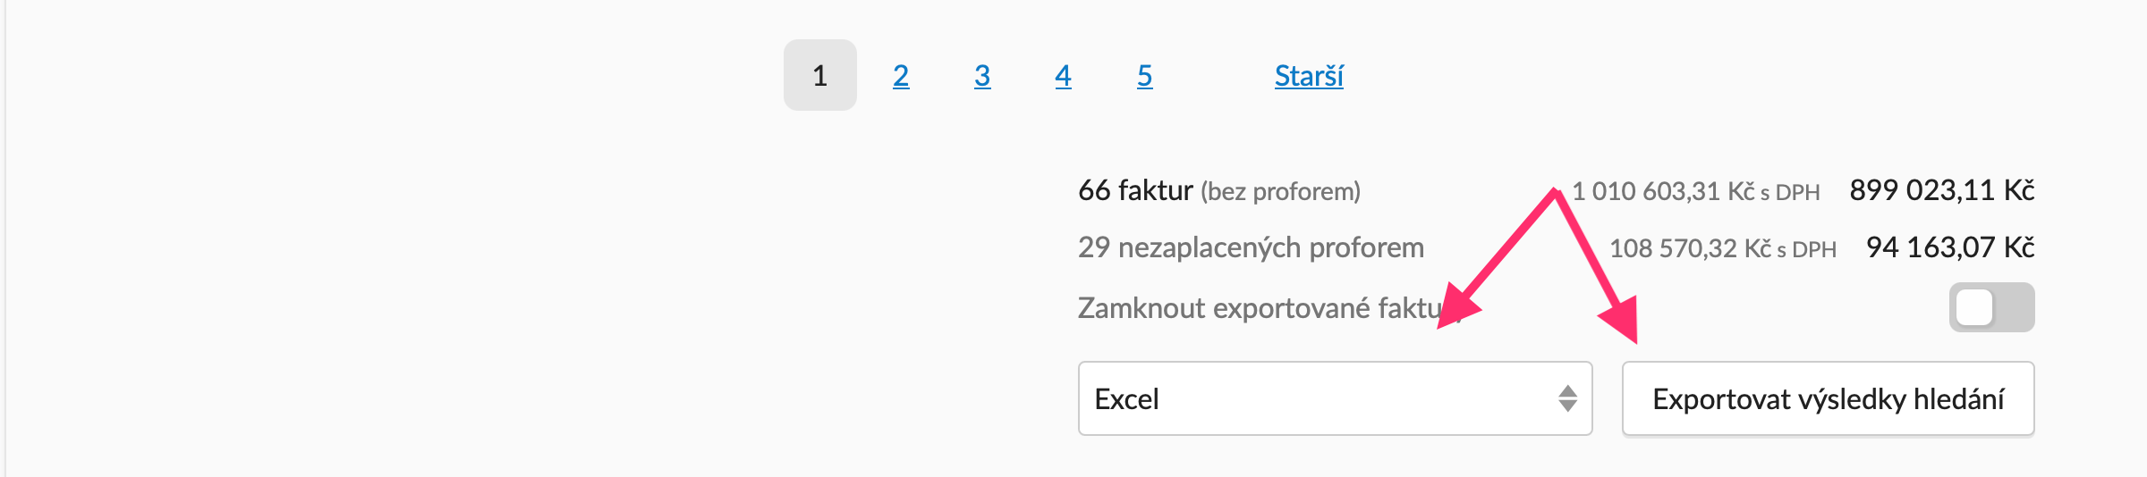Click the pink arrowhead pointing at Excel dropdown

(x=1456, y=308)
